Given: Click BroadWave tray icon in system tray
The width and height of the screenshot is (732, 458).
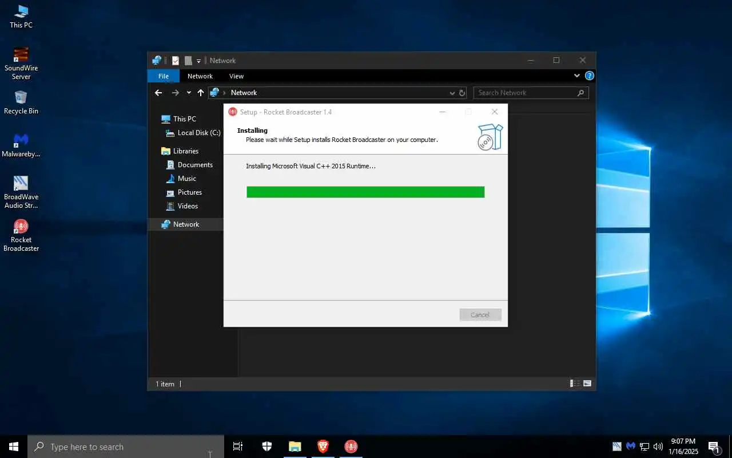Looking at the screenshot, I should click(617, 447).
